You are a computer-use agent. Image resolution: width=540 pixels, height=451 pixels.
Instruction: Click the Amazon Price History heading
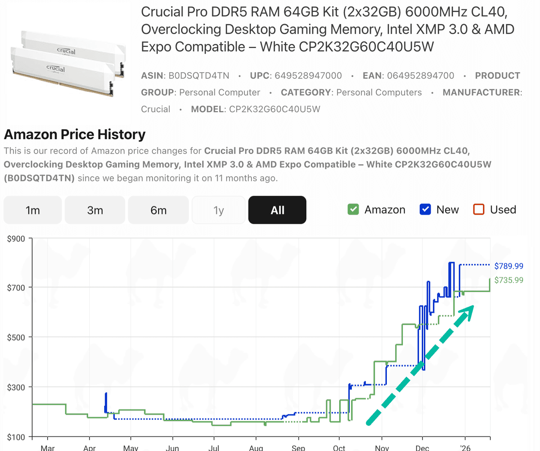tap(75, 135)
